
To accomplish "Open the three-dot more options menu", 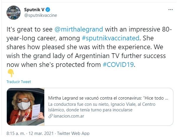I will tap(170, 10).
